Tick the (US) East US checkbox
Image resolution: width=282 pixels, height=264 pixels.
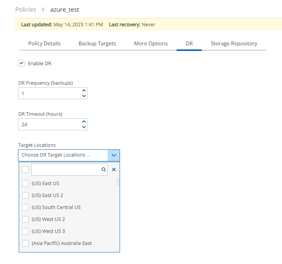click(x=25, y=183)
